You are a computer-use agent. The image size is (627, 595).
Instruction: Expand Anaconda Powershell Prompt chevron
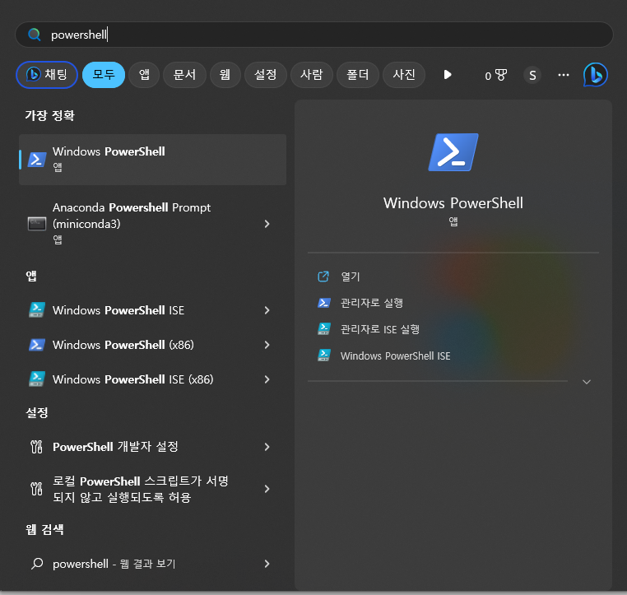click(267, 224)
